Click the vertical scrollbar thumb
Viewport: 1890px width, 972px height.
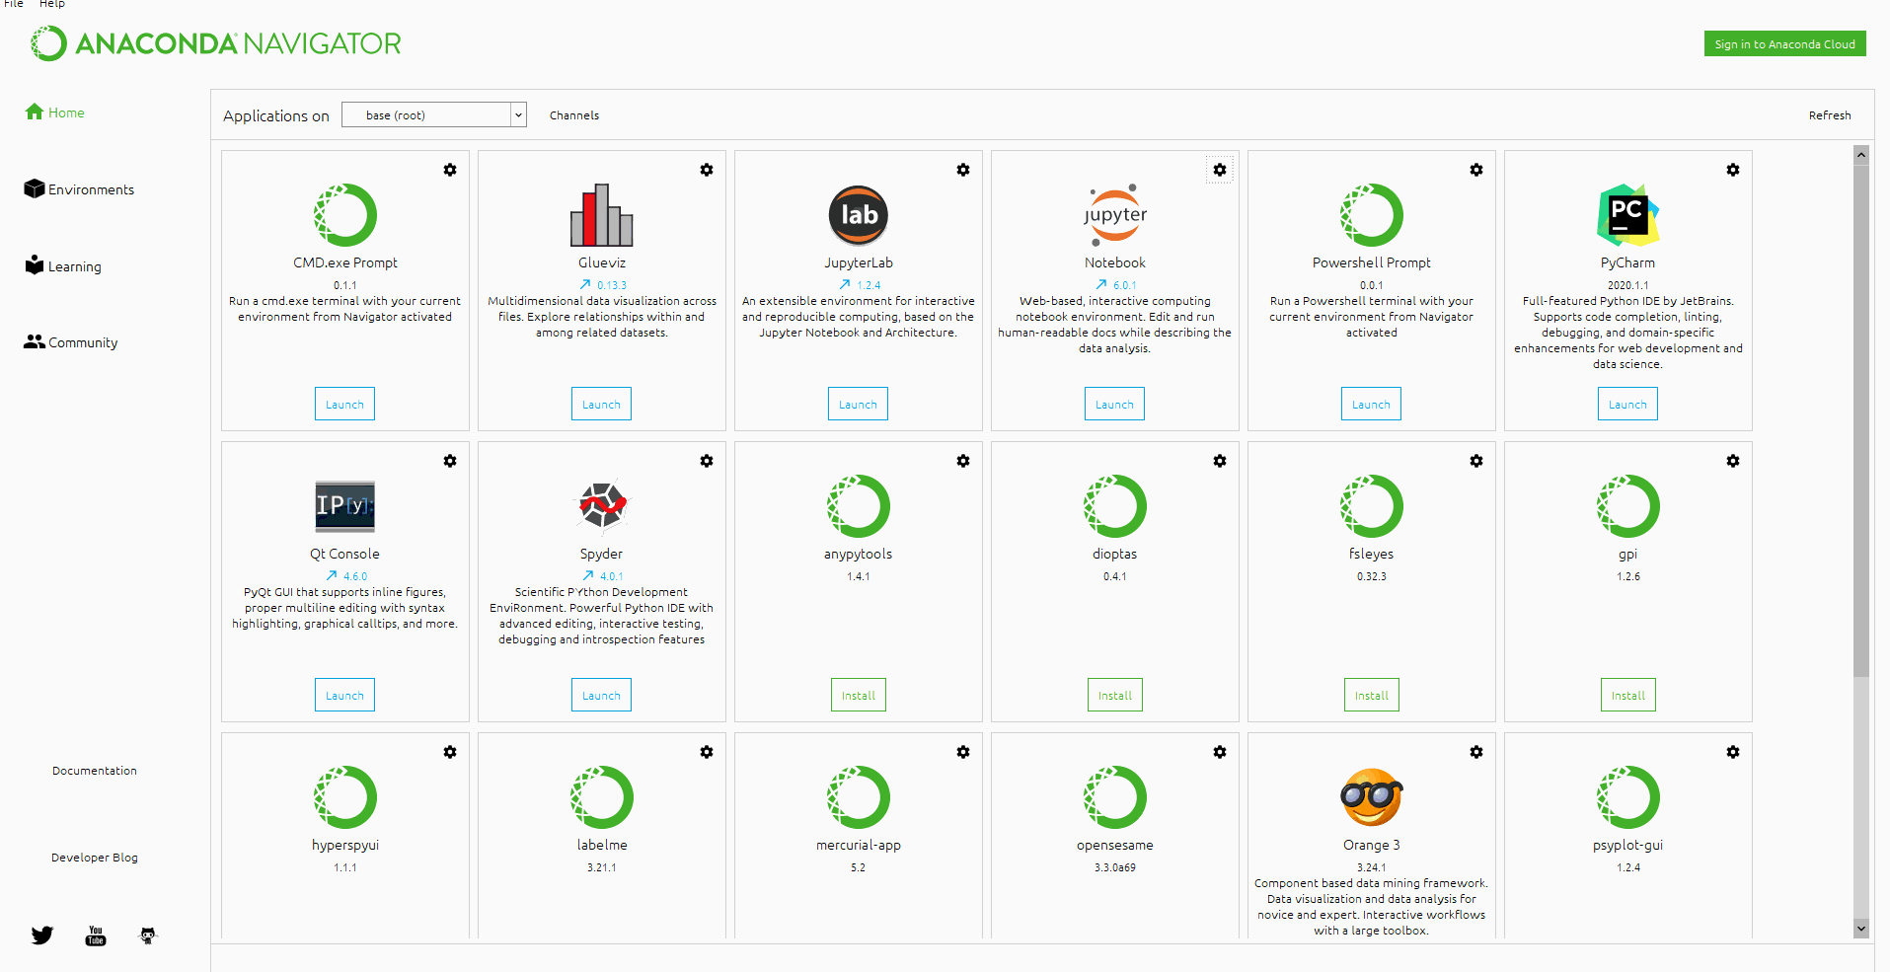[x=1861, y=420]
